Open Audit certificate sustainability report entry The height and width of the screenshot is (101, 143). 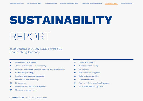coord(94,83)
